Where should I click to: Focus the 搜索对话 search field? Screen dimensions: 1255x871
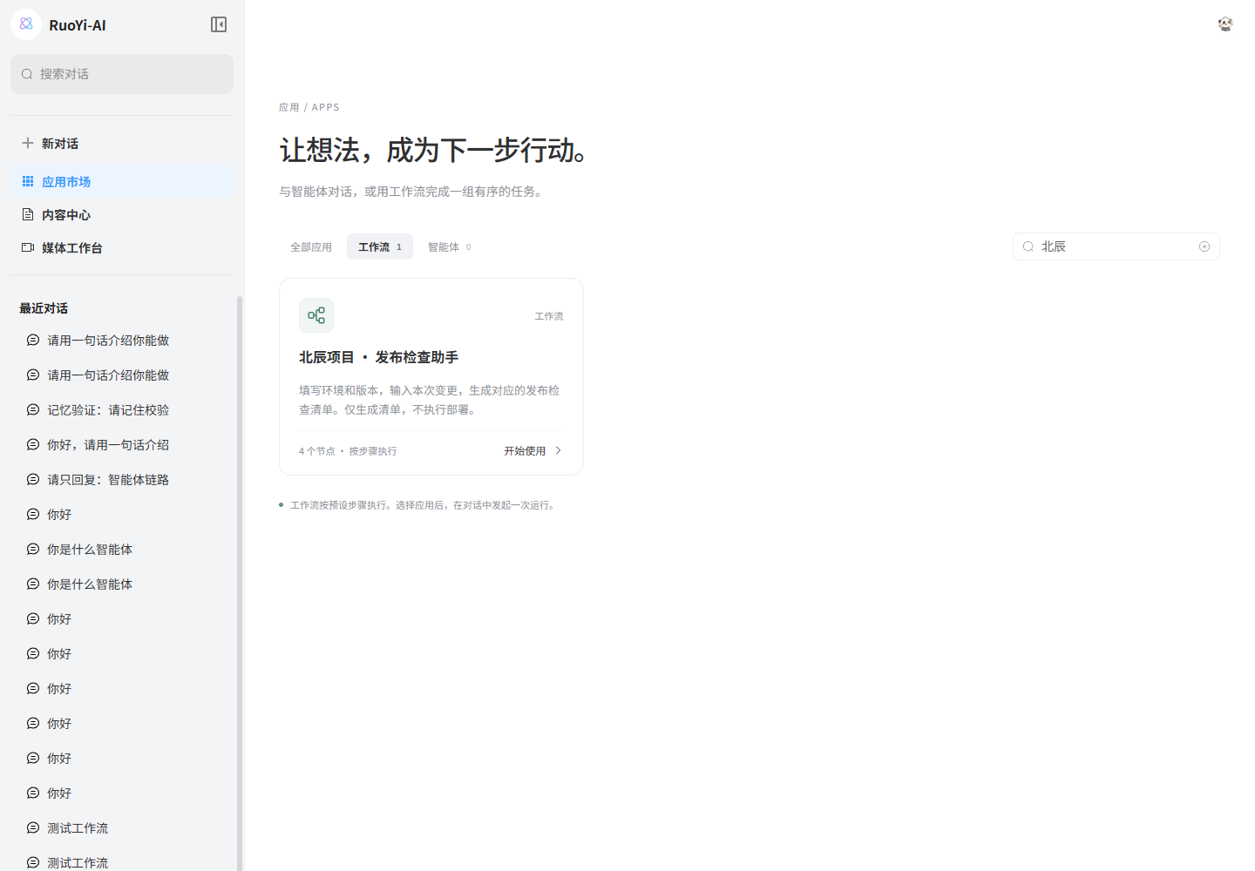(122, 74)
